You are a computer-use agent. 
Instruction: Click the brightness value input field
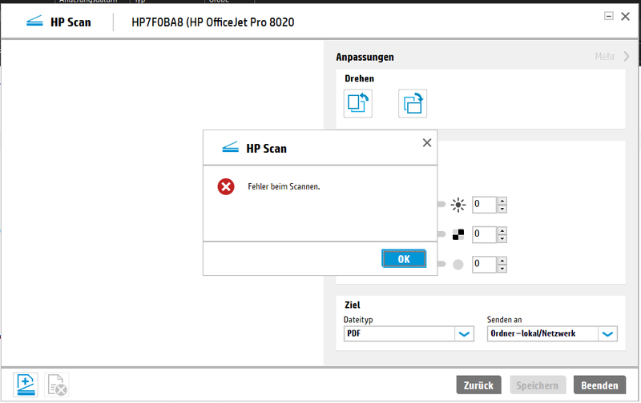coord(485,205)
